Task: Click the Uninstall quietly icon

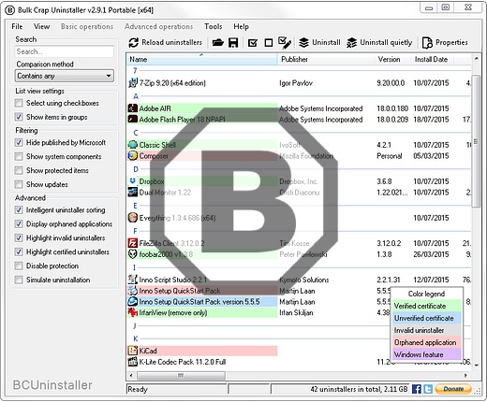Action: pyautogui.click(x=352, y=43)
